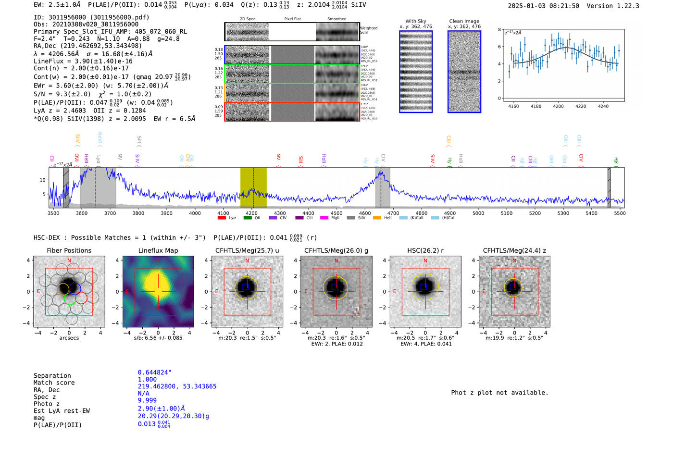Select the red-bordered 2D spectrum fiber row
673x458 pixels.
pyautogui.click(x=292, y=111)
